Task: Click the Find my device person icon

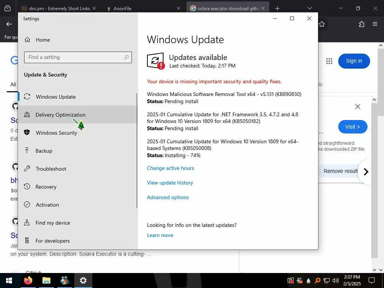Action: (27, 223)
